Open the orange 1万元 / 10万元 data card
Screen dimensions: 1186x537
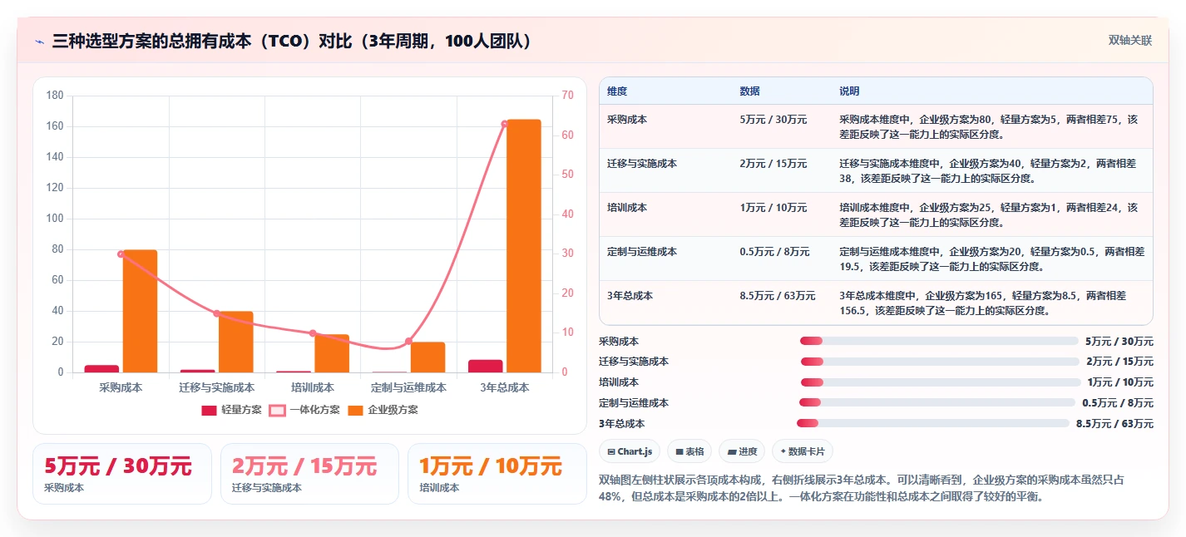coord(497,474)
